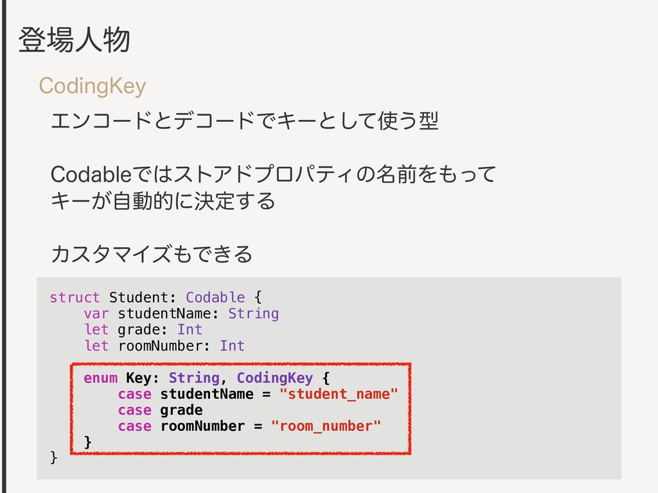Click the dark vertical bar at left edge
Image resolution: width=658 pixels, height=493 pixels.
(x=4, y=246)
